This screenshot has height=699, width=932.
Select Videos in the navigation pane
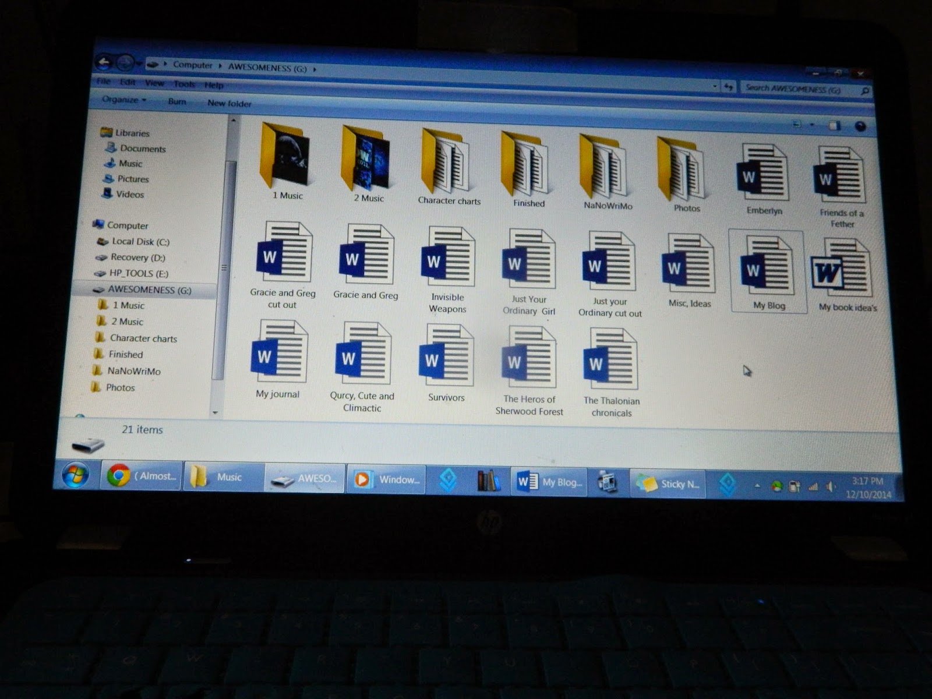pyautogui.click(x=123, y=194)
